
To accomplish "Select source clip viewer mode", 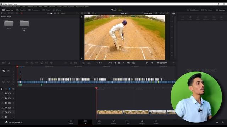I will coord(82,13).
